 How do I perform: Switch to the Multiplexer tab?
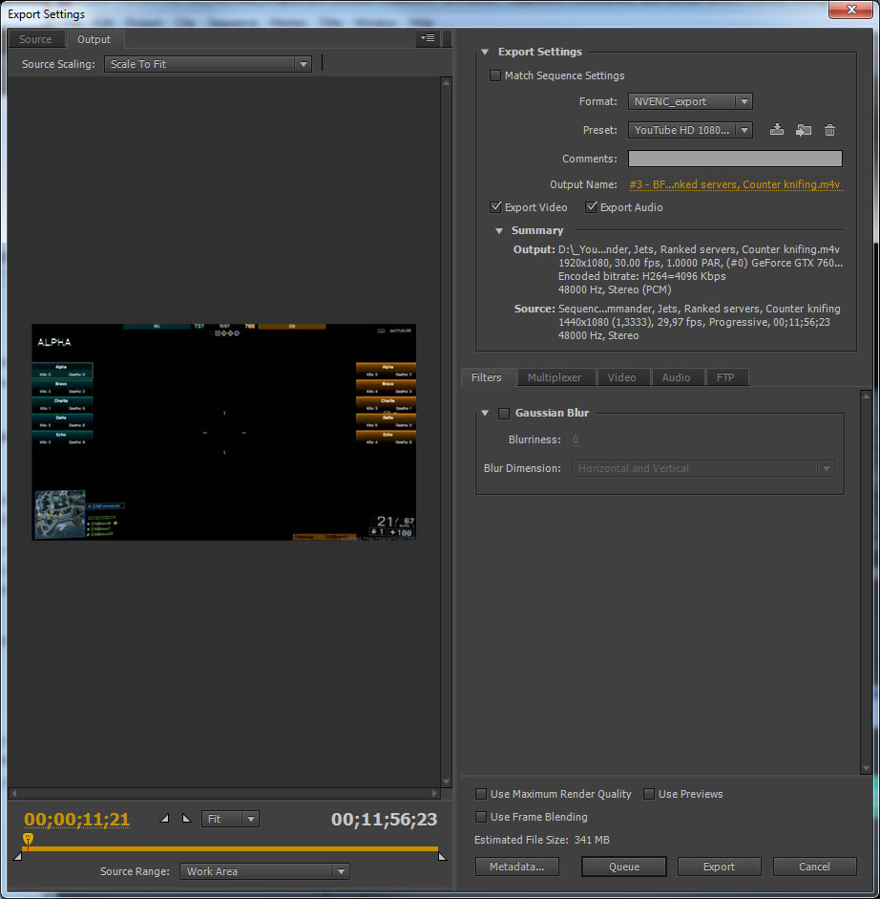pos(555,377)
